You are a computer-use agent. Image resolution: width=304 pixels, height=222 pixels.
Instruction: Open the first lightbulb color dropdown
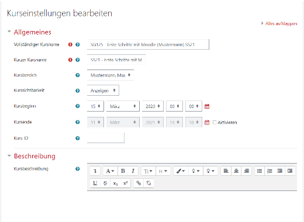(x=196, y=171)
